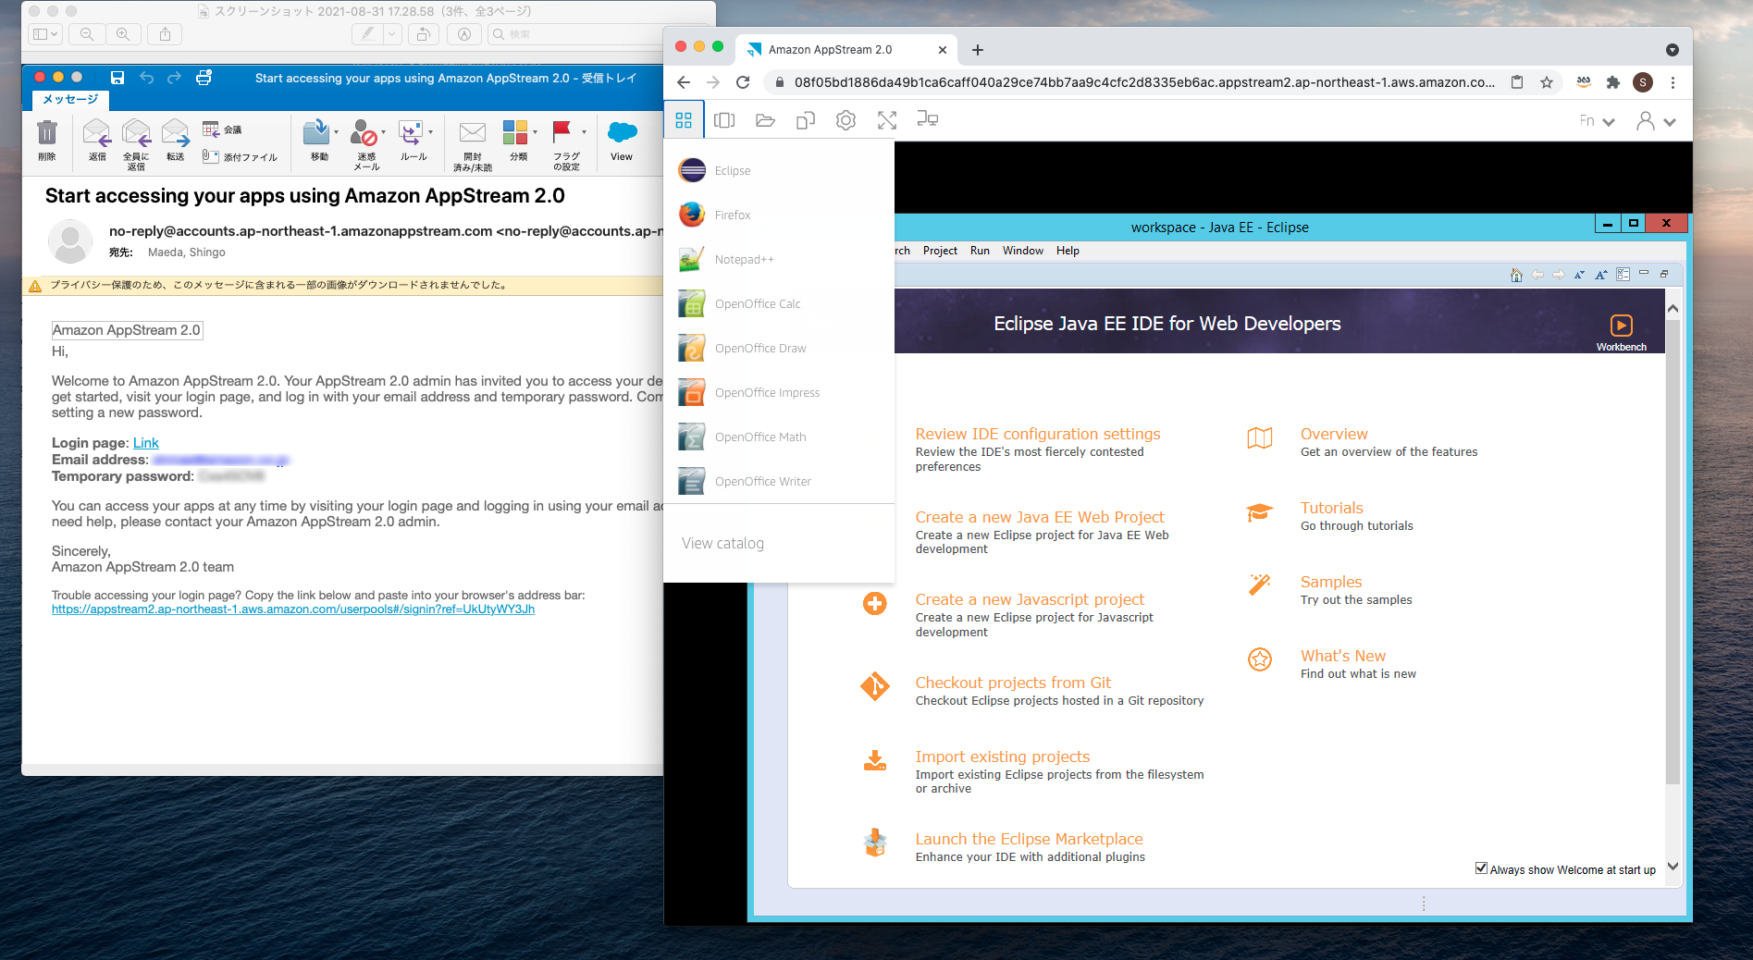
Task: Expand the categorize (分類) dropdown arrow
Action: (535, 132)
